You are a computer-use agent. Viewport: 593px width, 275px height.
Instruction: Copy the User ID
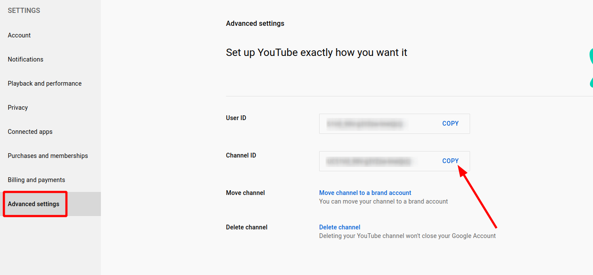[450, 124]
